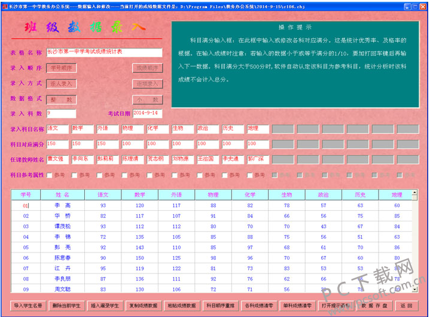Click the 数学 subject name field
This screenshot has height=317, width=433.
coord(83,129)
